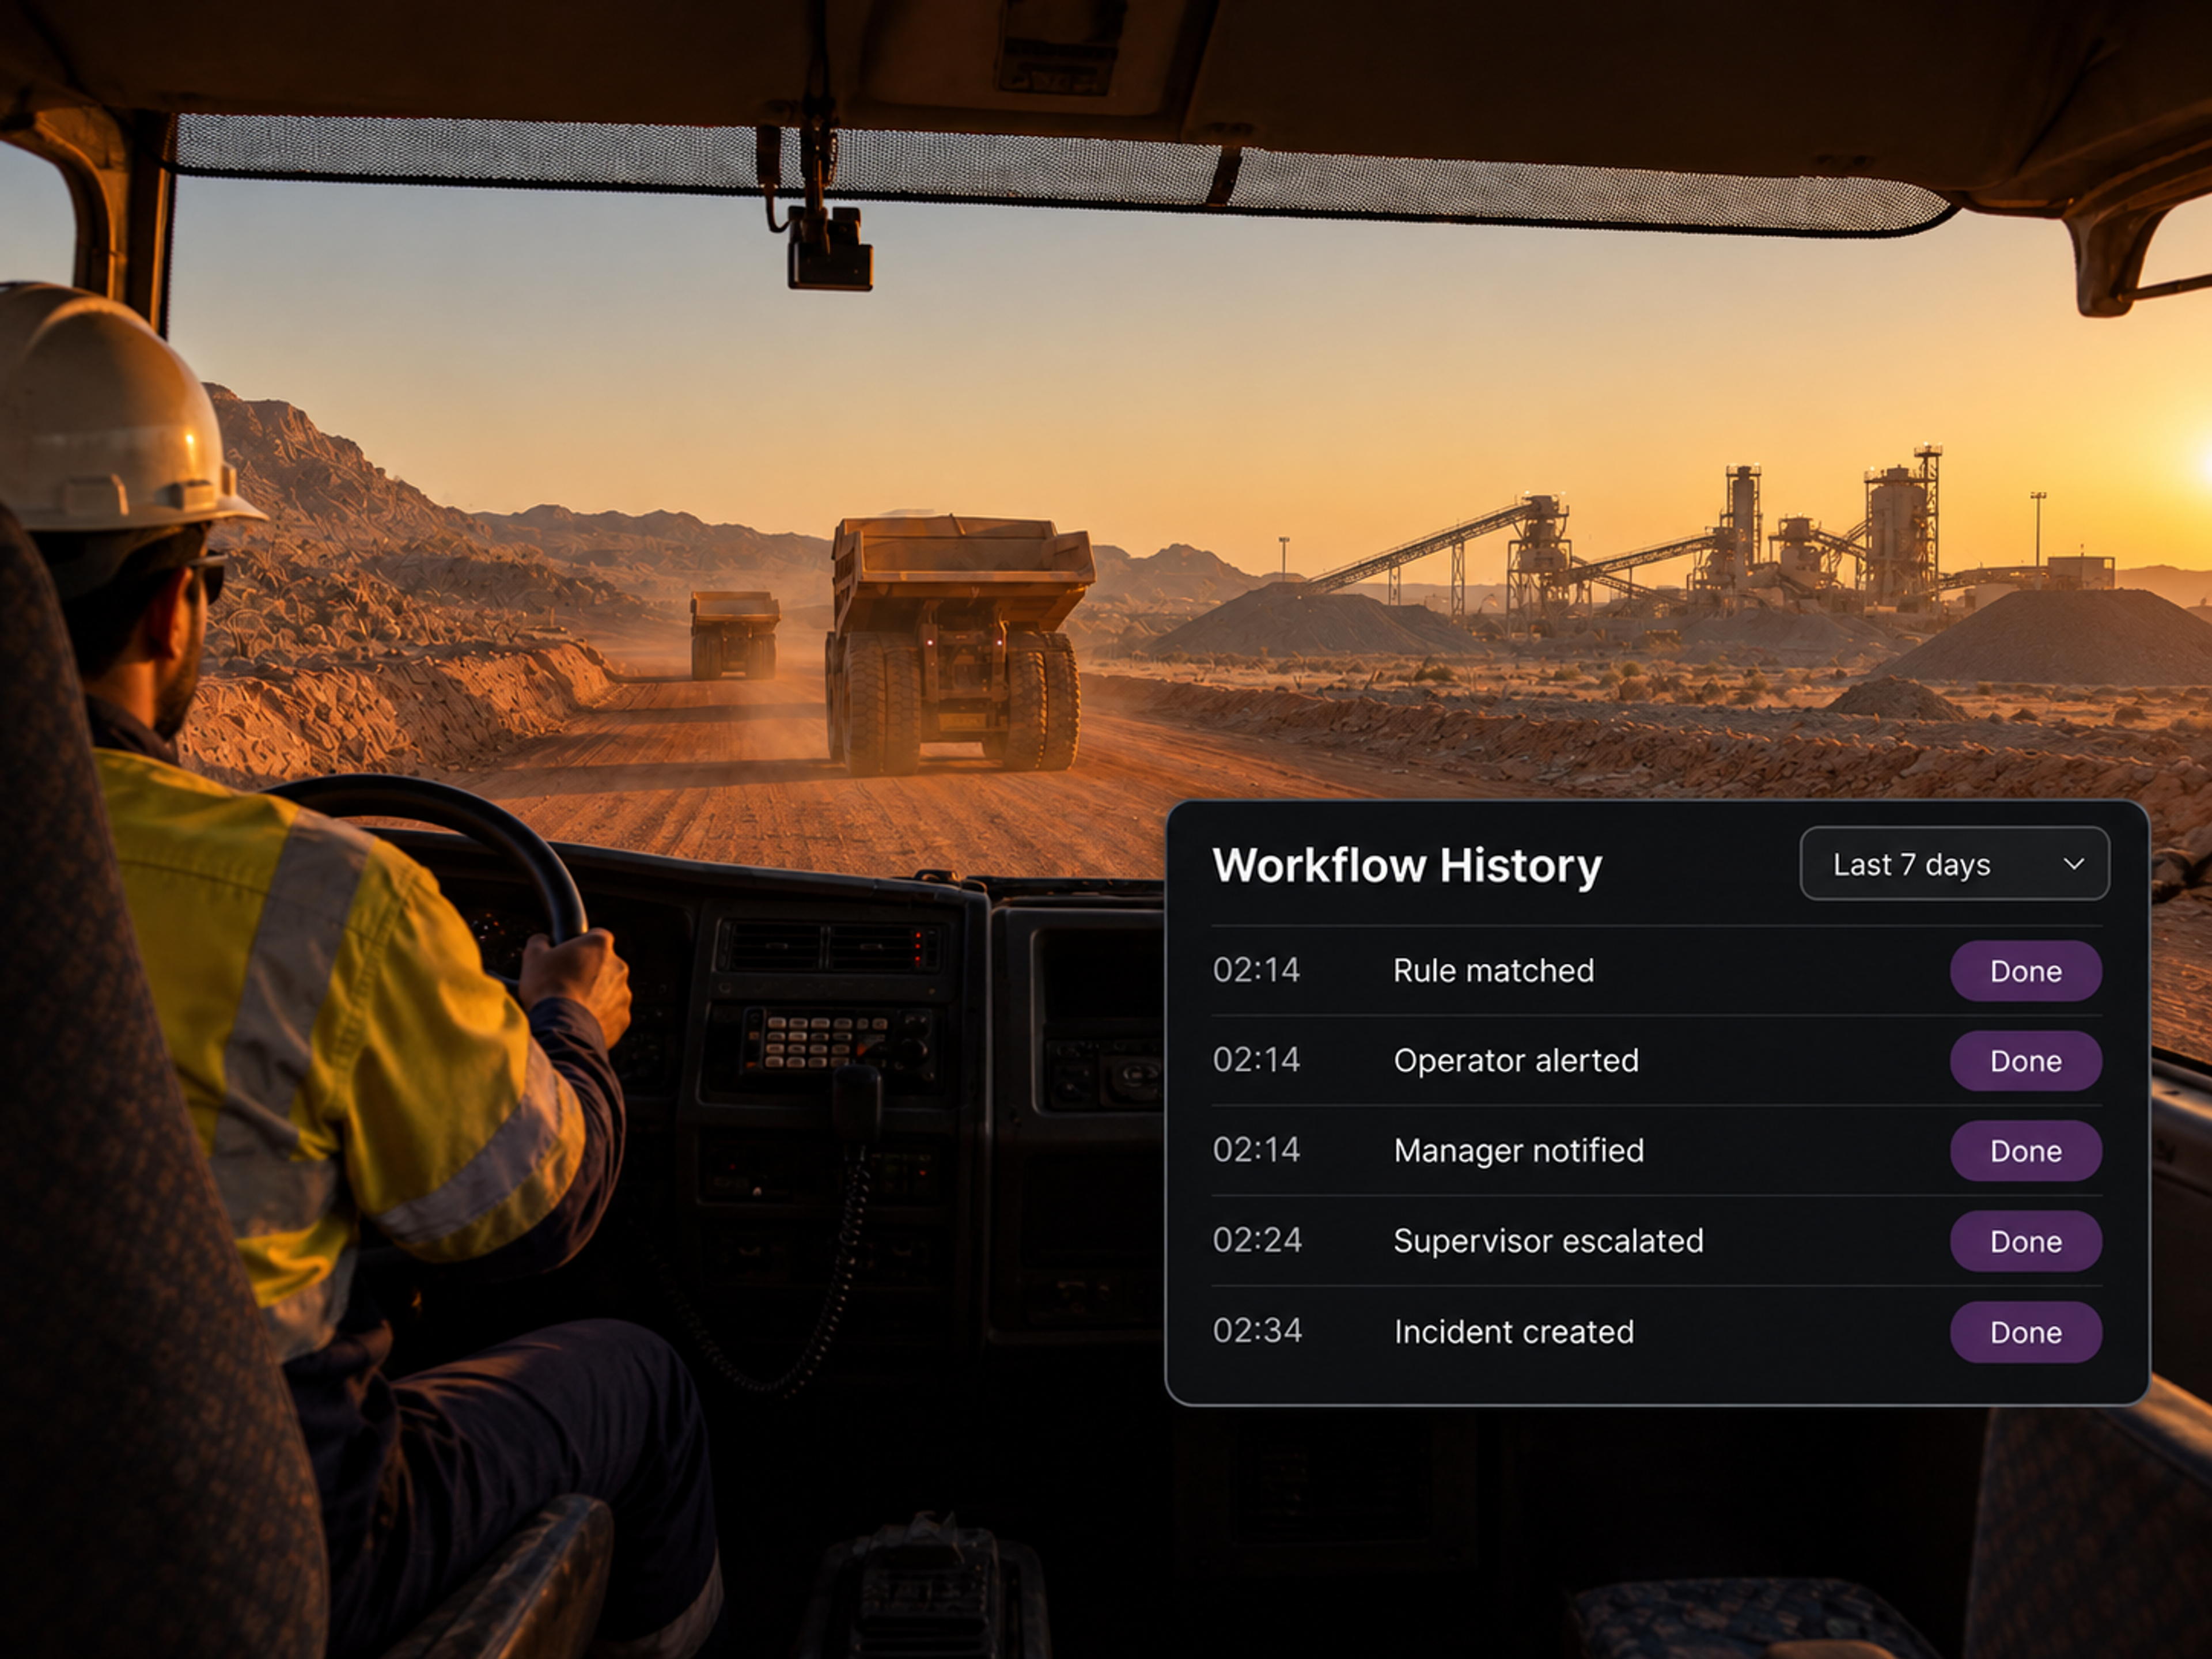Click the Workflow History heading

point(1407,865)
